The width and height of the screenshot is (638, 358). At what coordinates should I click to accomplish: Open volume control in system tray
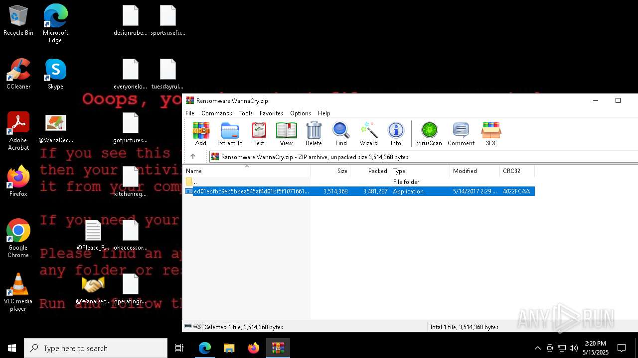pyautogui.click(x=574, y=348)
